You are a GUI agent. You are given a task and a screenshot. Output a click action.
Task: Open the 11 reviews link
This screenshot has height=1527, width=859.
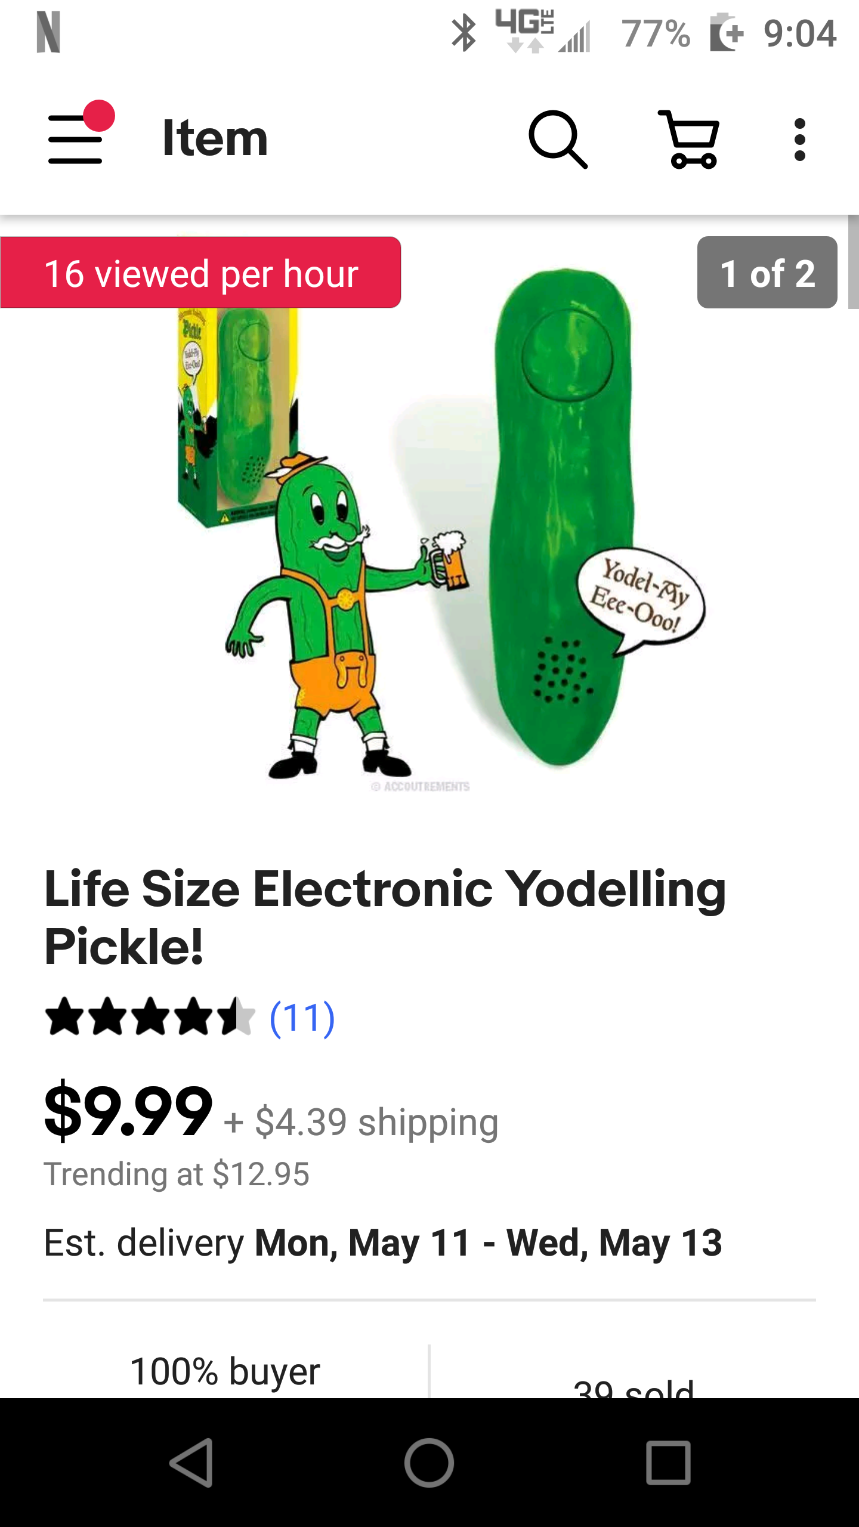coord(302,1018)
